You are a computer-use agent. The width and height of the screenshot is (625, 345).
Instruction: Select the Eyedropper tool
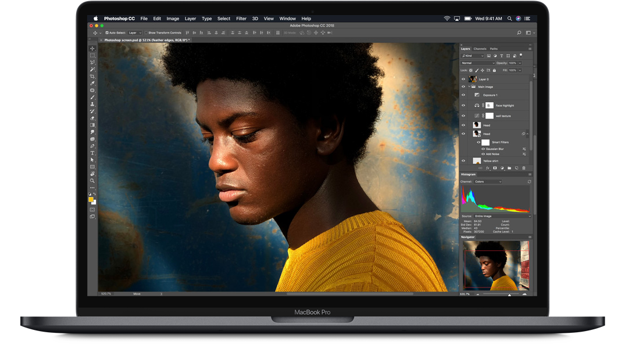pos(92,84)
